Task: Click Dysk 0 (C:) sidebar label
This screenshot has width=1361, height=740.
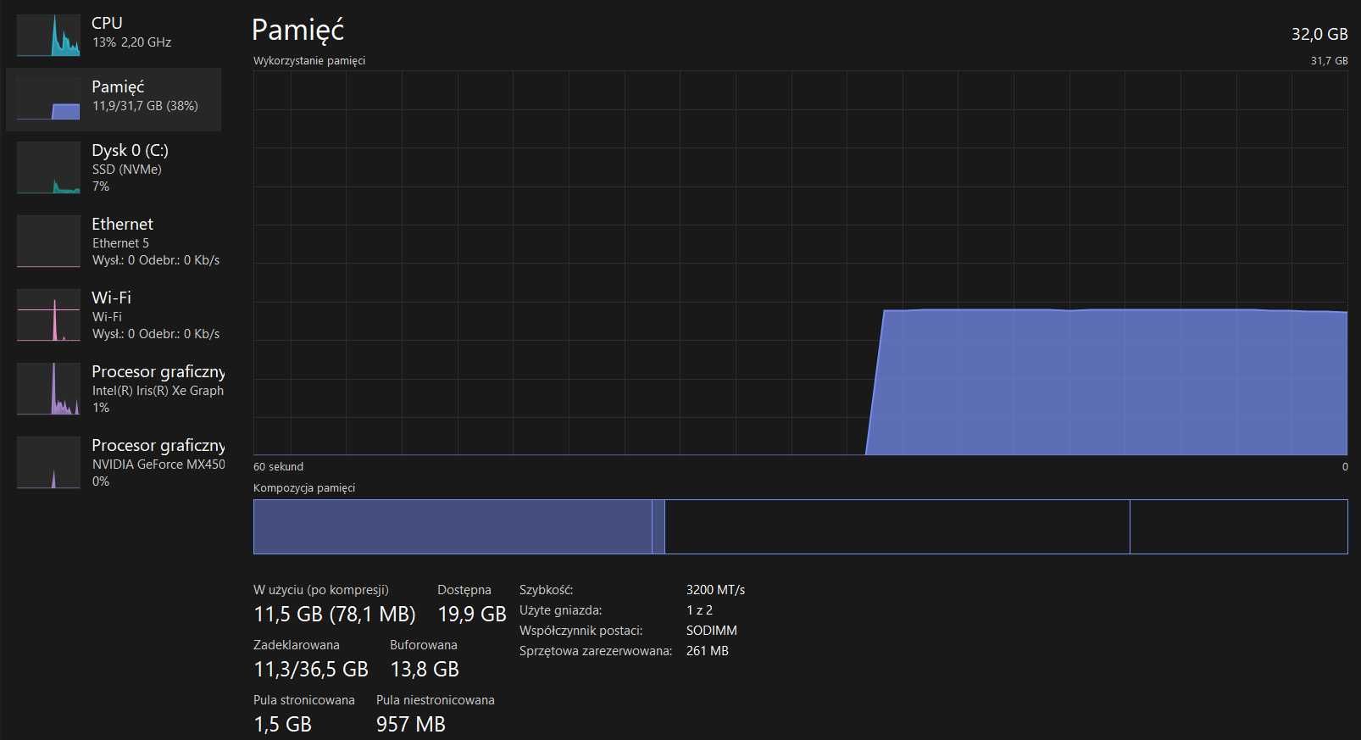Action: pyautogui.click(x=130, y=150)
